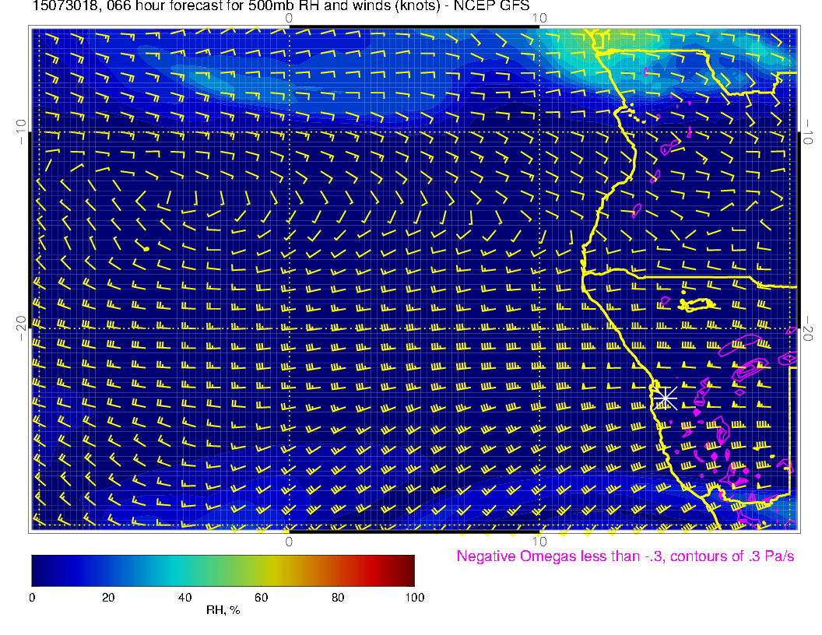Image resolution: width=822 pixels, height=635 pixels.
Task: Click the "RH, %" label under the colorbar
Action: coord(223,610)
